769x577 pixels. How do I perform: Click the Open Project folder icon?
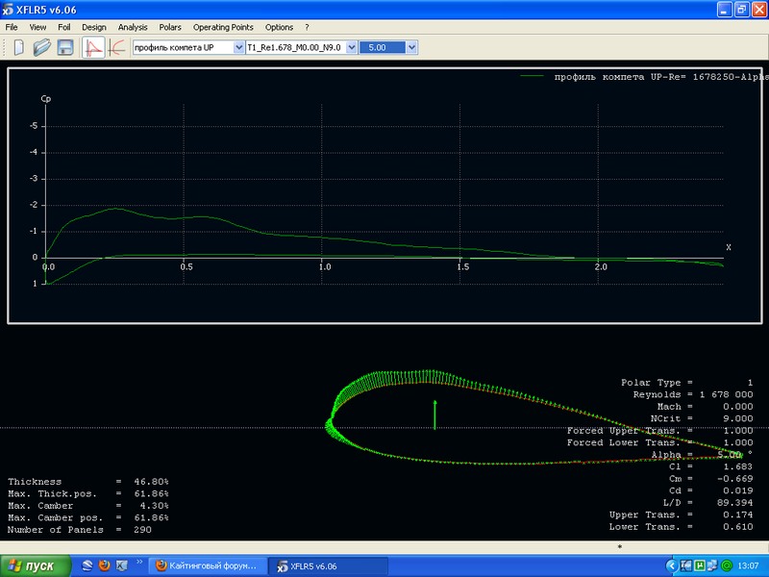coord(42,47)
